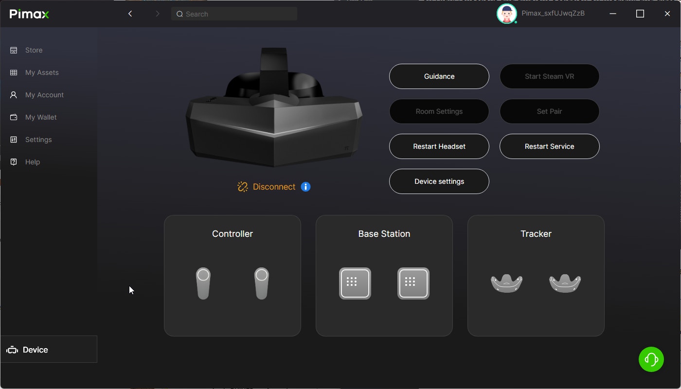Click the Restart Headset button
The image size is (681, 389).
[439, 146]
